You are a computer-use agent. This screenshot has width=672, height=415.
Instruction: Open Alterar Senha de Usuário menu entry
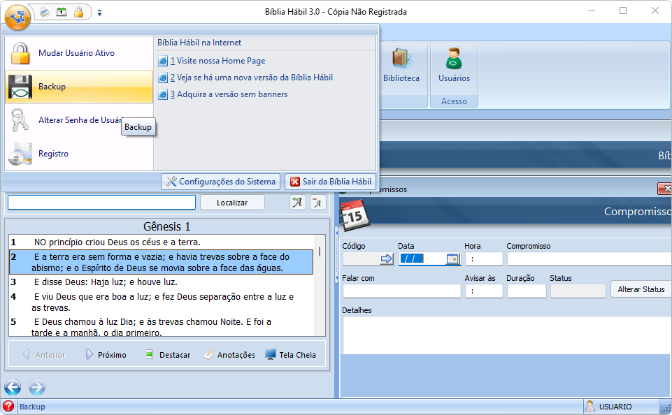[x=79, y=120]
